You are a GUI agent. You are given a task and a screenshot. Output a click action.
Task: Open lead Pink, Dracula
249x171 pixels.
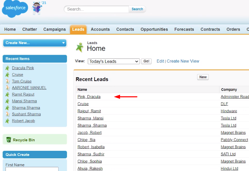pyautogui.click(x=89, y=96)
